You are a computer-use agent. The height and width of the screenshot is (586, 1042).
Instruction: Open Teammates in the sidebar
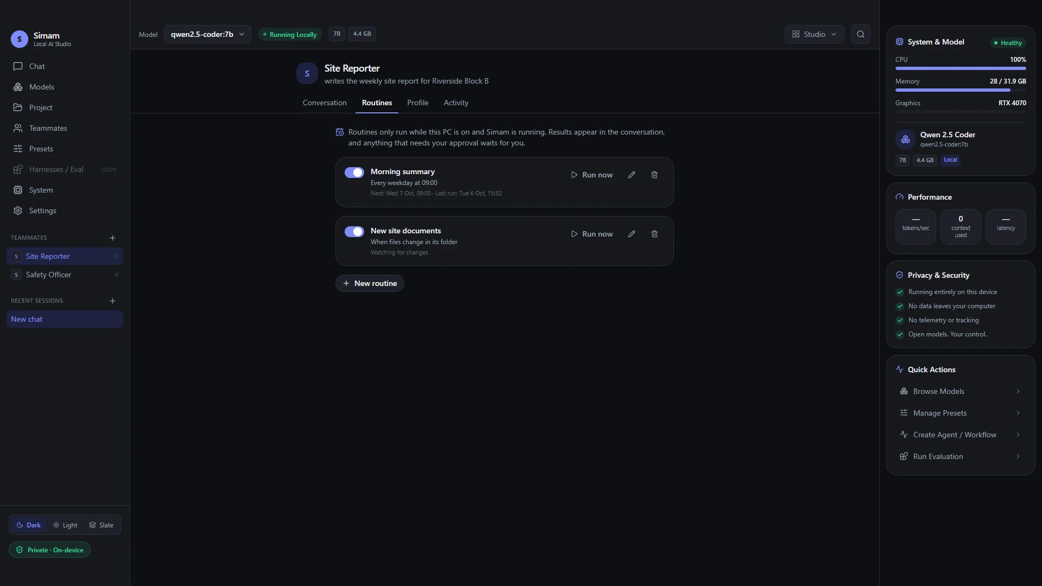(65, 128)
